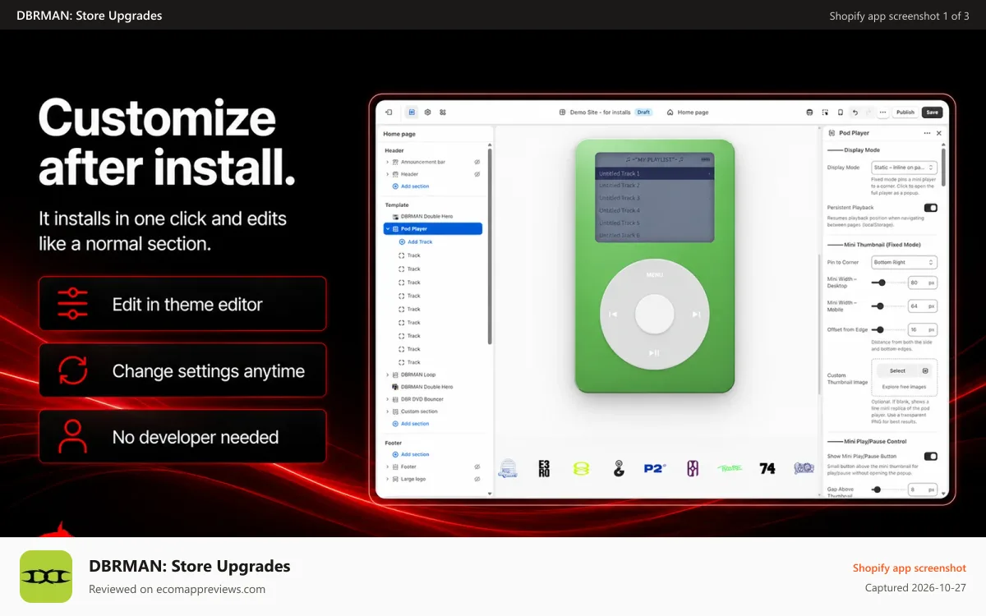
Task: Click the yellow-green stacked rings logo
Action: click(581, 468)
